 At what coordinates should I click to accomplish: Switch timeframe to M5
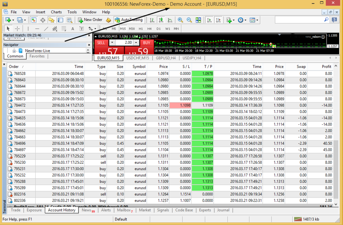[114, 29]
